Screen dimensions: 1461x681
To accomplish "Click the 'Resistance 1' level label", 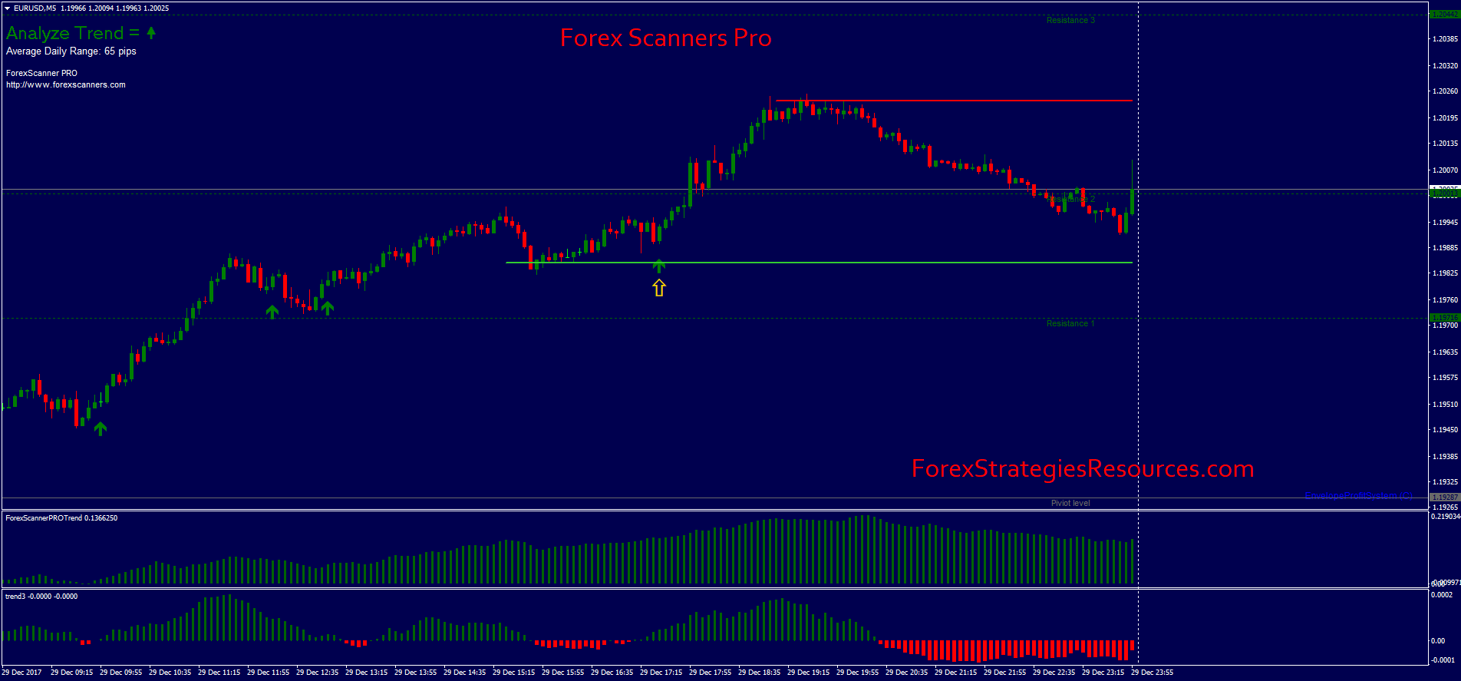I will click(x=1070, y=323).
